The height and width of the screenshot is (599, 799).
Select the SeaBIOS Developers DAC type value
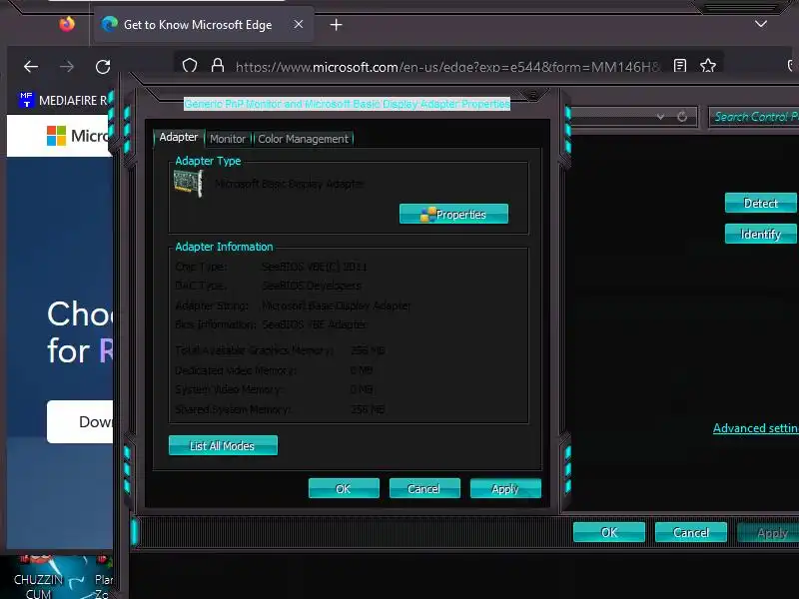(312, 286)
